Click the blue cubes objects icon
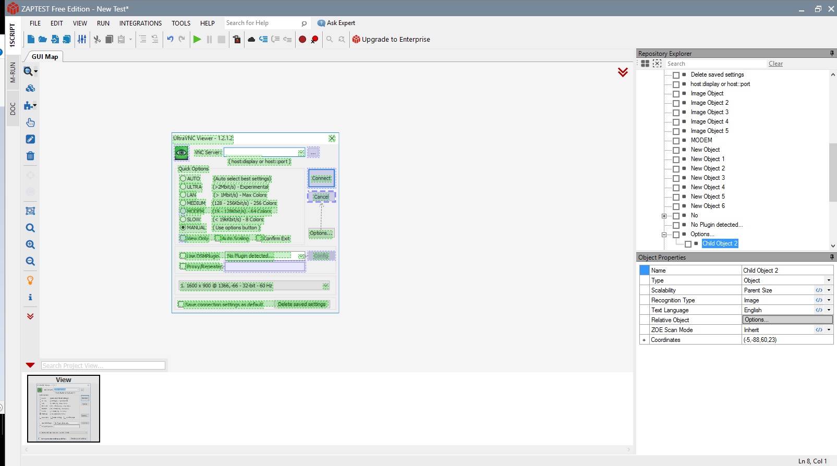This screenshot has width=837, height=466. (x=30, y=88)
